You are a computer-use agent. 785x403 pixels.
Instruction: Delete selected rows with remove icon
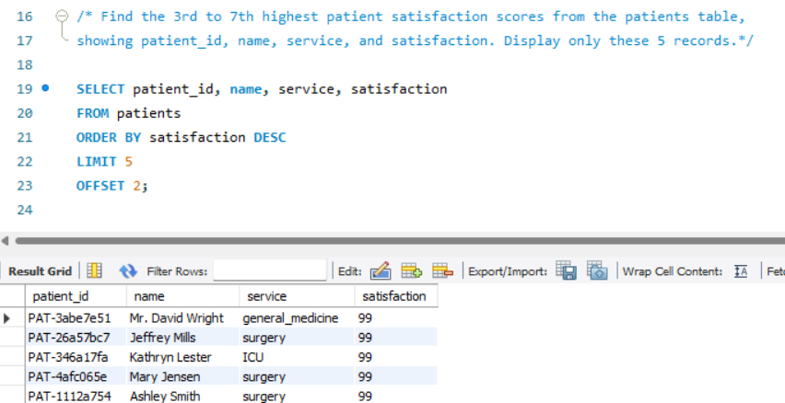click(x=442, y=271)
